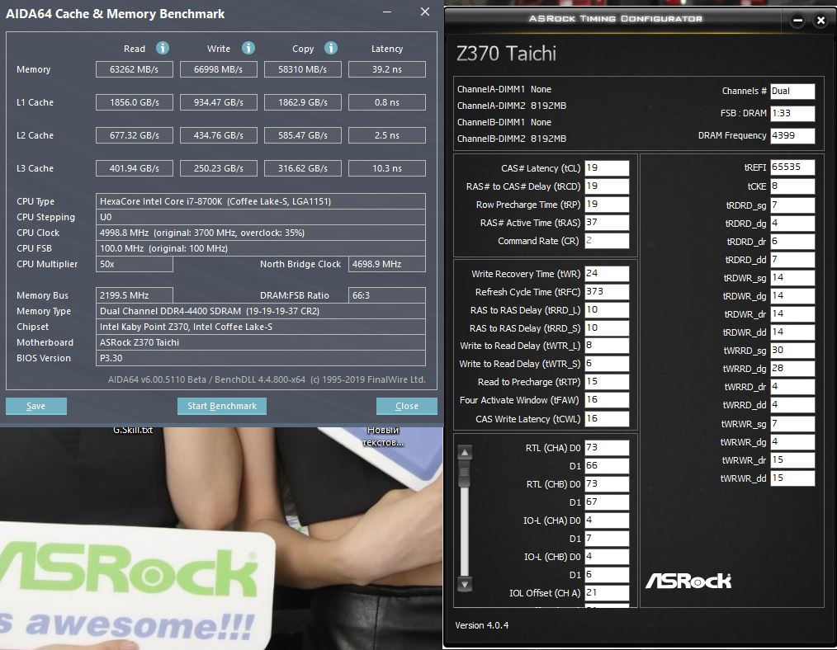Click the CAS Write Latency (tCWL) field
Image resolution: width=837 pixels, height=650 pixels.
pos(607,418)
